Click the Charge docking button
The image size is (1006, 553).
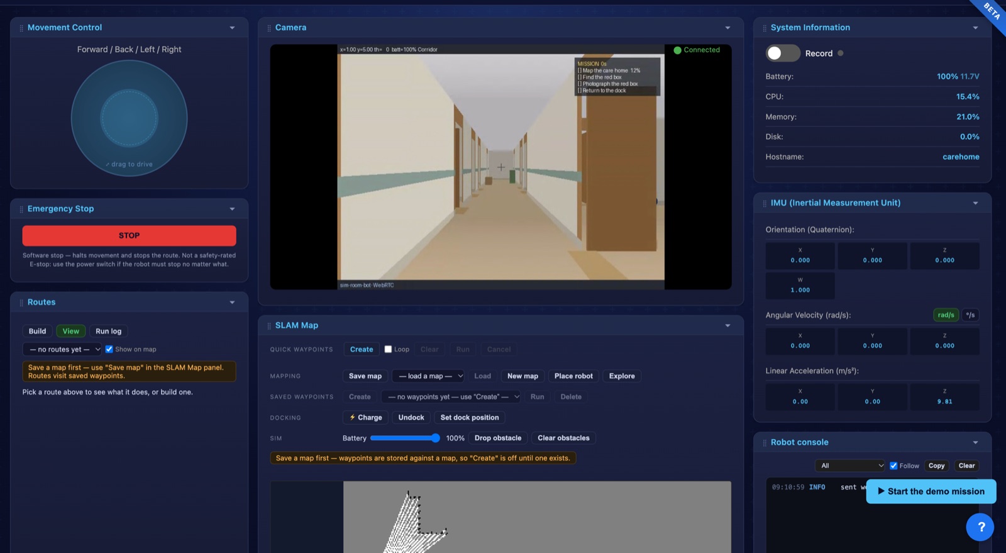coord(365,418)
